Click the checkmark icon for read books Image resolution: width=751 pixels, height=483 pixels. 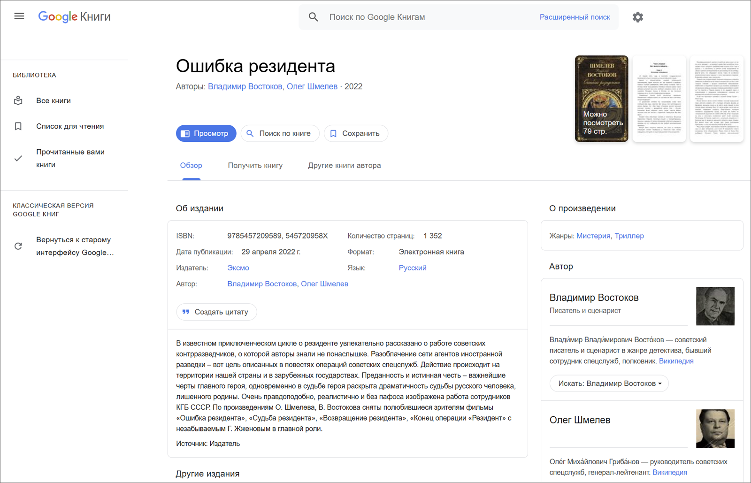18,158
